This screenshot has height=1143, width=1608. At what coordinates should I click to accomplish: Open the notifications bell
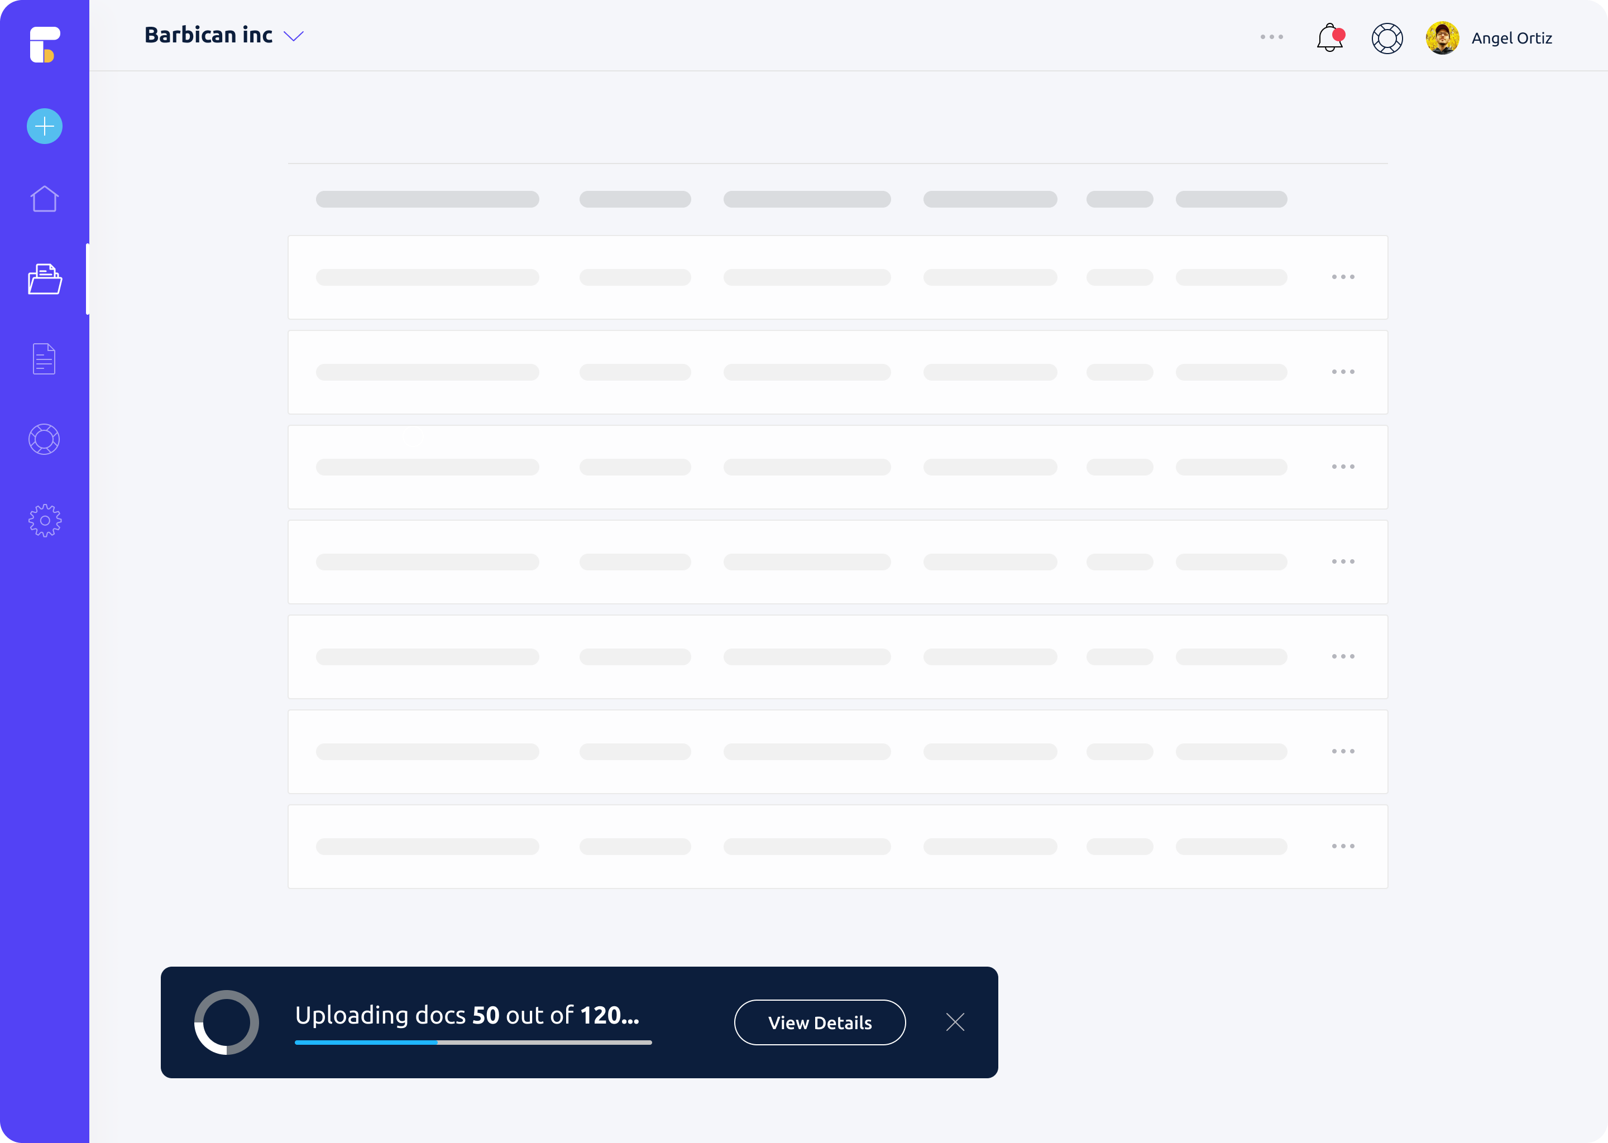pyautogui.click(x=1329, y=38)
